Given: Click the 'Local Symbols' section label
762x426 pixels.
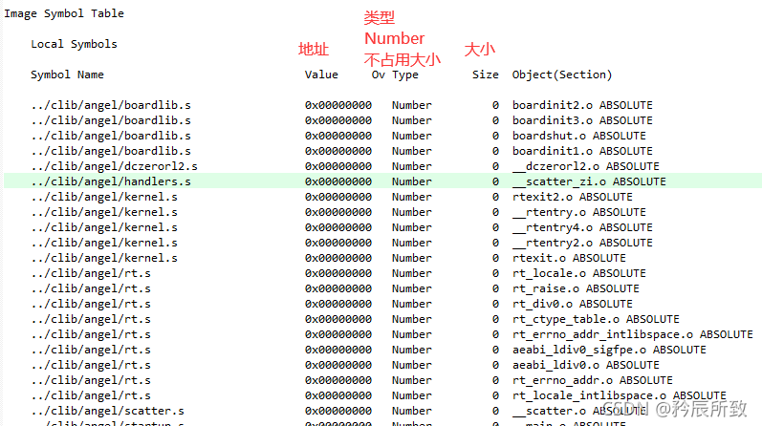Looking at the screenshot, I should point(74,44).
